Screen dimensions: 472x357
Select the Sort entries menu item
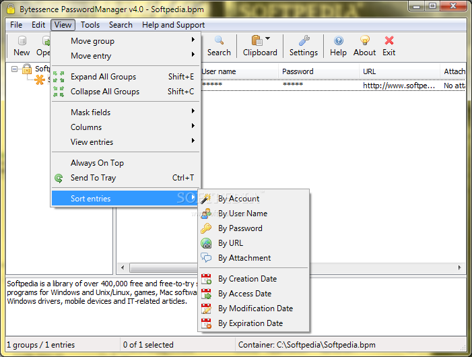(x=125, y=198)
